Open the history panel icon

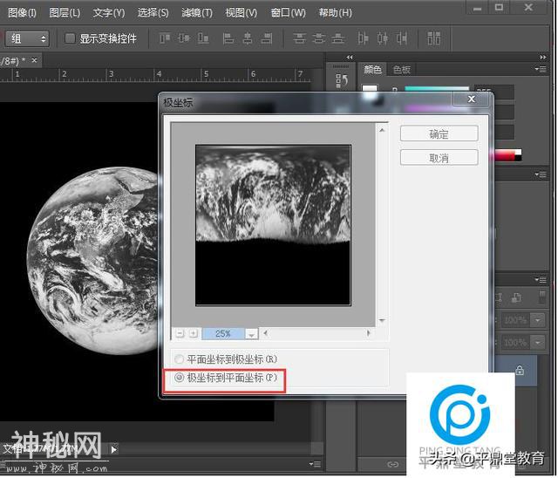(342, 81)
